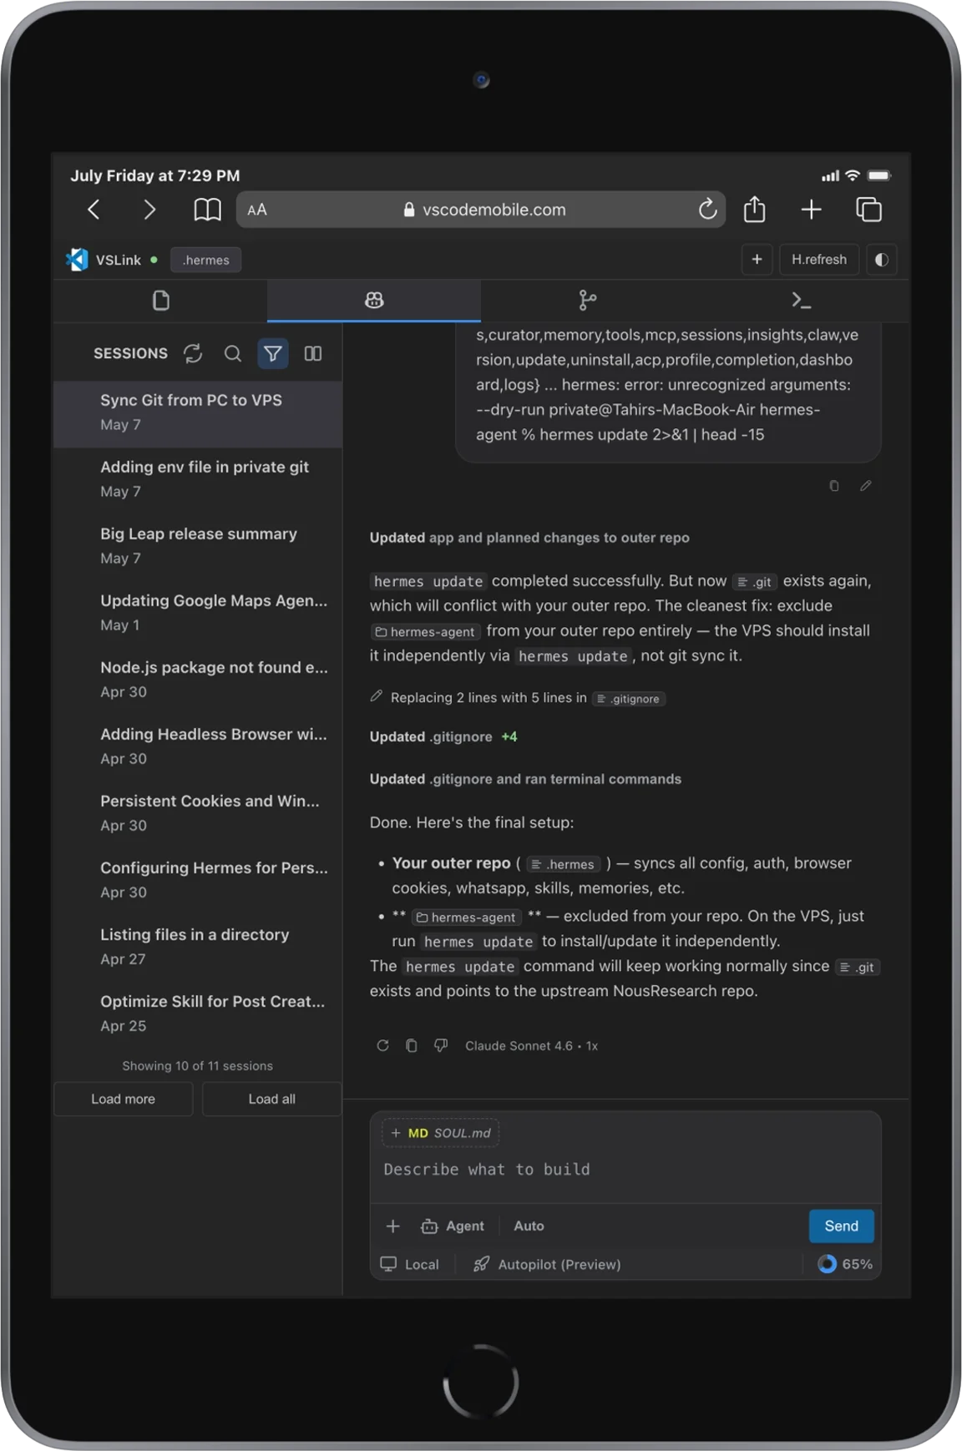Open the Local target dropdown

[x=409, y=1264]
